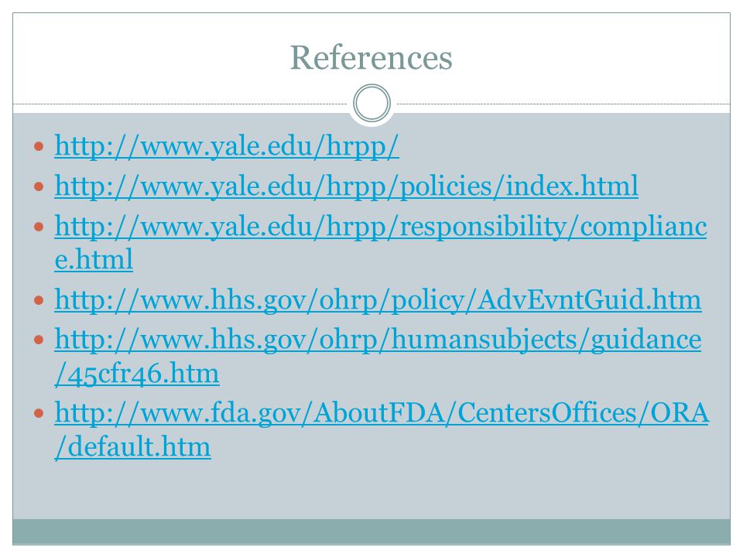The image size is (743, 557).
Task: Select the bullet before the humansubjects guidance link
Action: coord(39,340)
